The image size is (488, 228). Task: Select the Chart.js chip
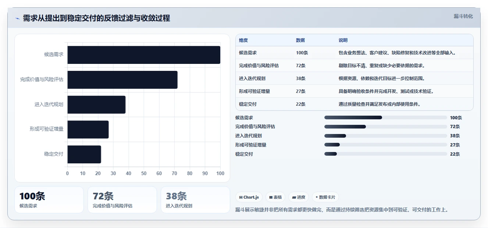pyautogui.click(x=249, y=197)
